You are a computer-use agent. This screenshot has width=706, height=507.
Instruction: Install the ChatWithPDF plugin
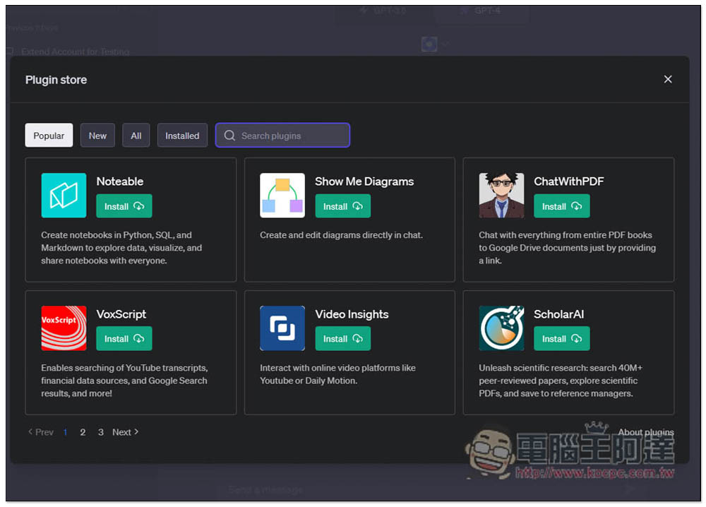coord(561,206)
